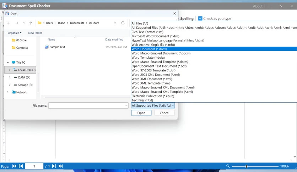Choose Word Macro-Enabled Template (*.dotm)
The width and height of the screenshot is (297, 172).
214,62
